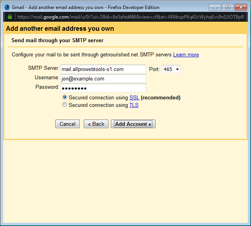Image resolution: width=251 pixels, height=226 pixels.
Task: Maximize the Firefox popup window
Action: click(x=228, y=7)
